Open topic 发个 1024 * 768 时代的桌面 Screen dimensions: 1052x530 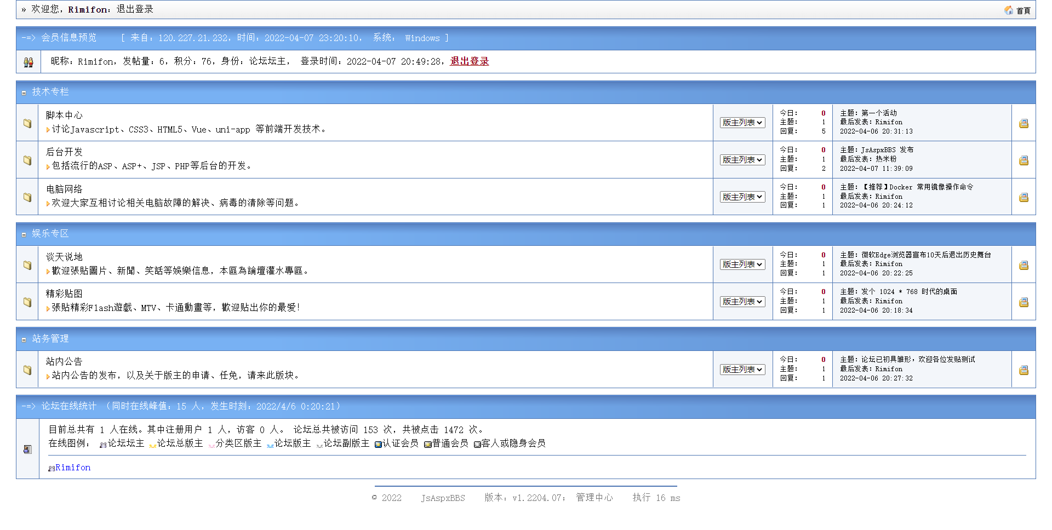[909, 292]
